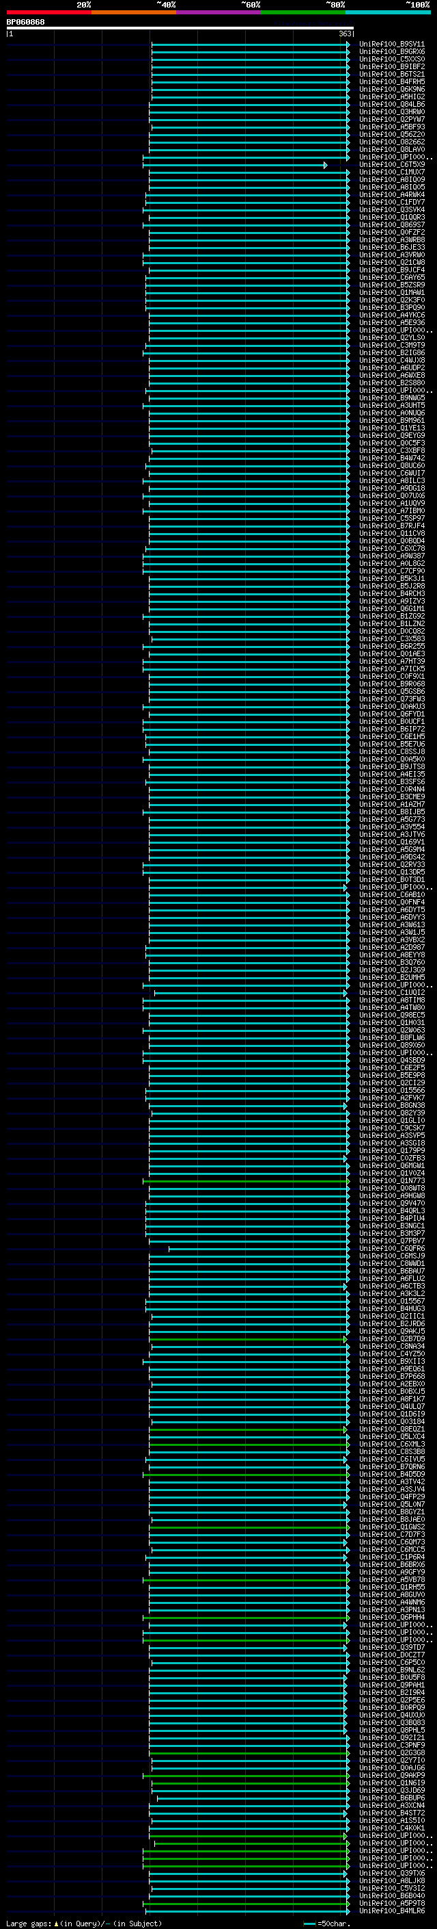This screenshot has width=437, height=1929.
Task: Click the UniRef100_O15566 label
Action: (x=391, y=1090)
